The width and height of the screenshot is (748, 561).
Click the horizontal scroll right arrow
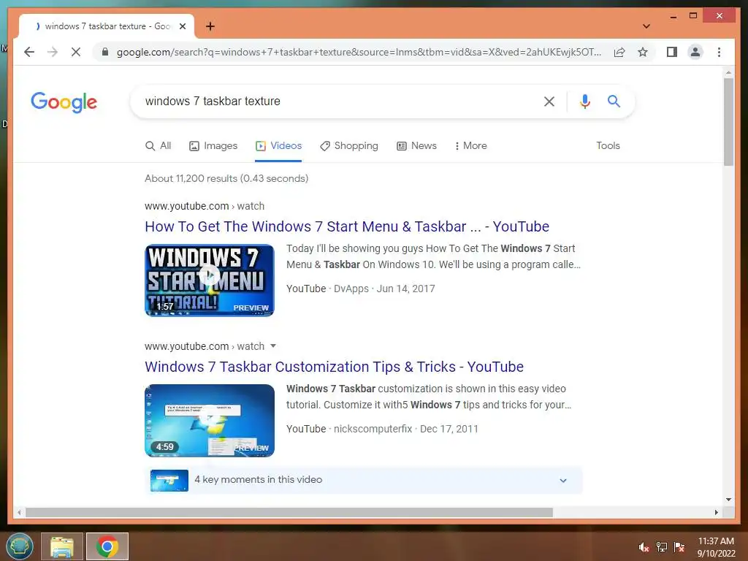pyautogui.click(x=716, y=512)
